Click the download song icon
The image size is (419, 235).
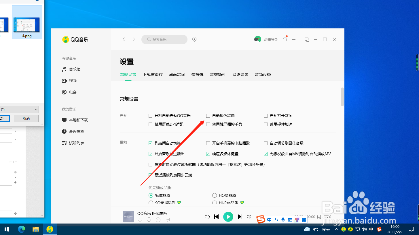[149, 220]
